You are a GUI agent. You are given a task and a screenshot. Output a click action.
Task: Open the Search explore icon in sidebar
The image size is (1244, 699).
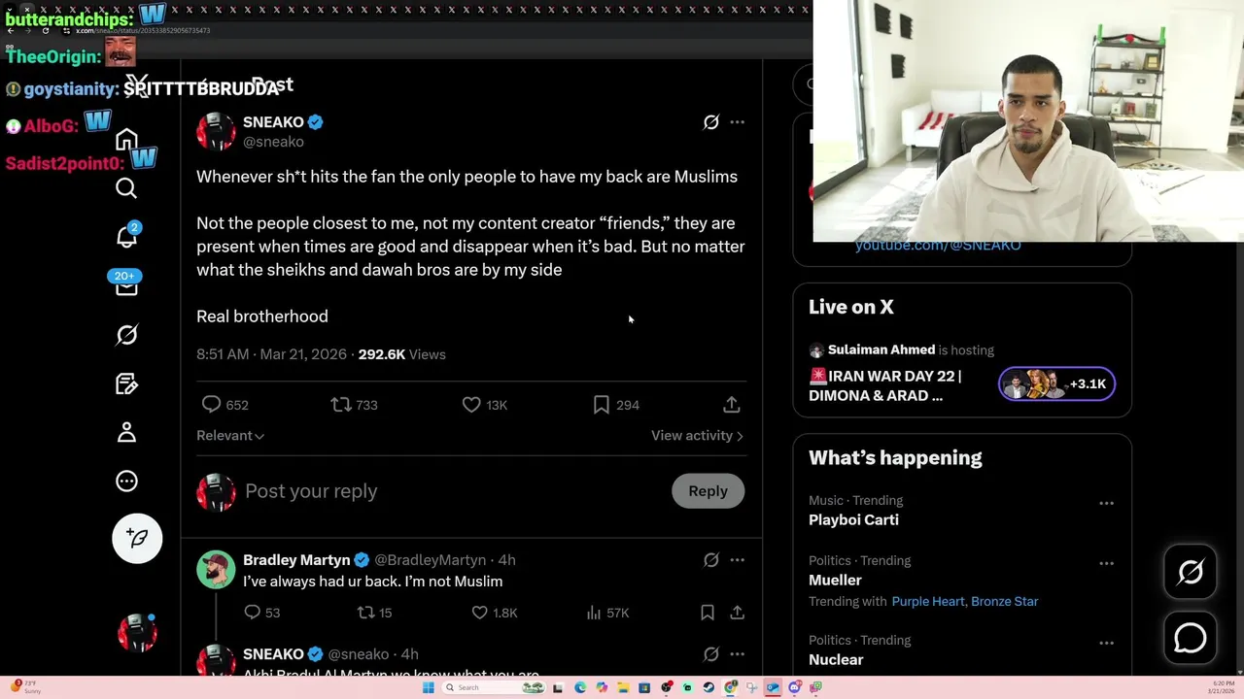(x=126, y=187)
